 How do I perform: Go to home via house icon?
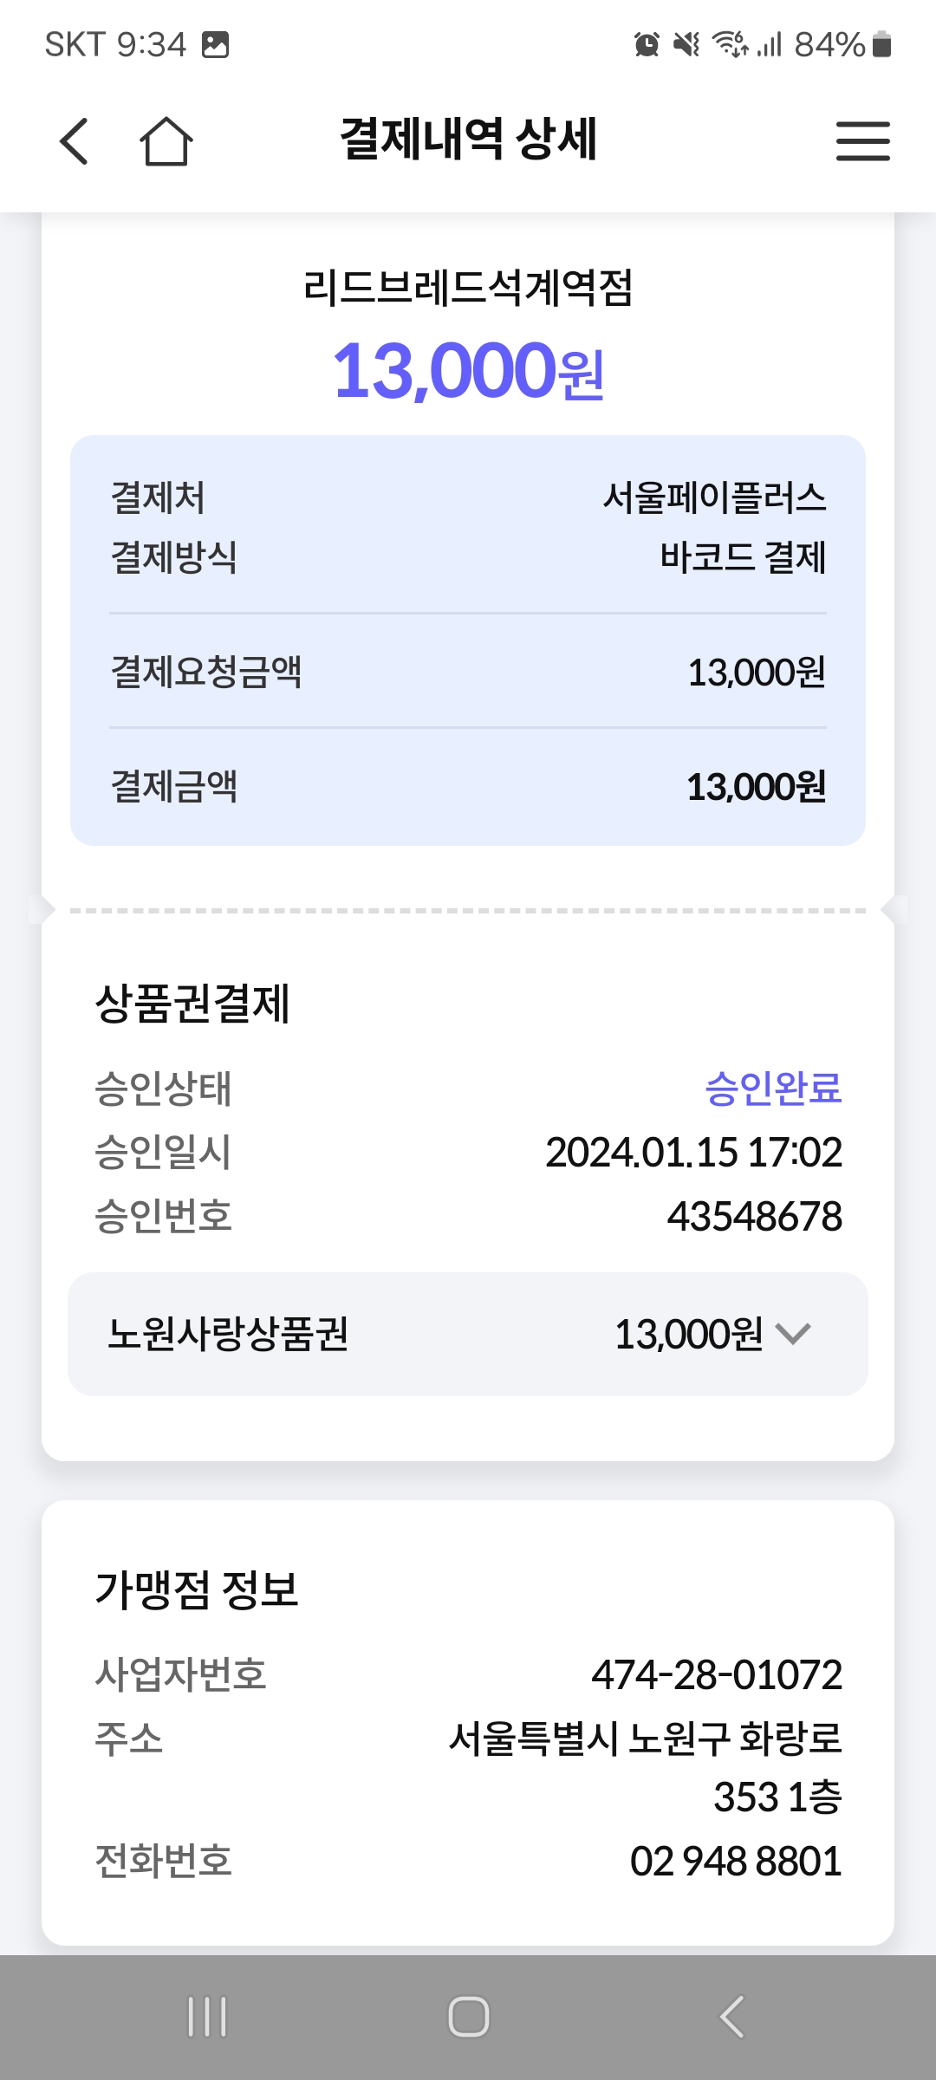point(166,141)
